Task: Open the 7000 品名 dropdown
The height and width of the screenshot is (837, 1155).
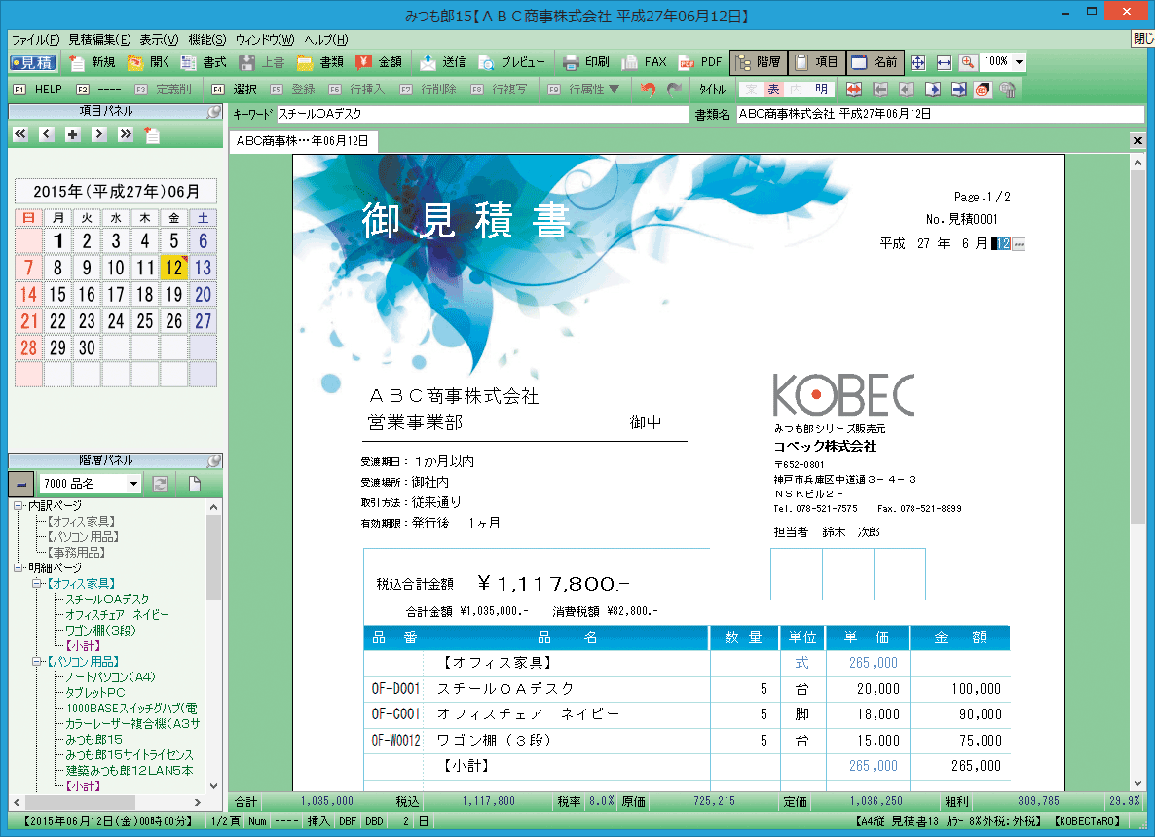Action: click(x=133, y=484)
